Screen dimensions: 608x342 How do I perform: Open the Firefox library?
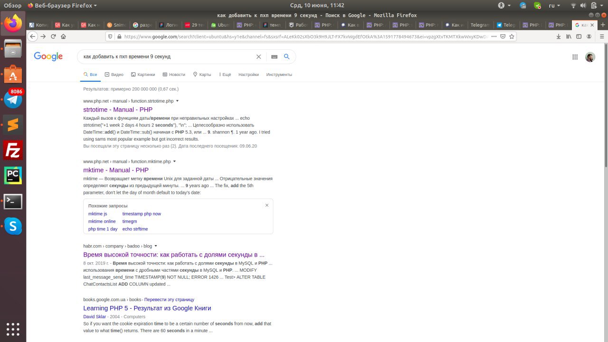(569, 36)
